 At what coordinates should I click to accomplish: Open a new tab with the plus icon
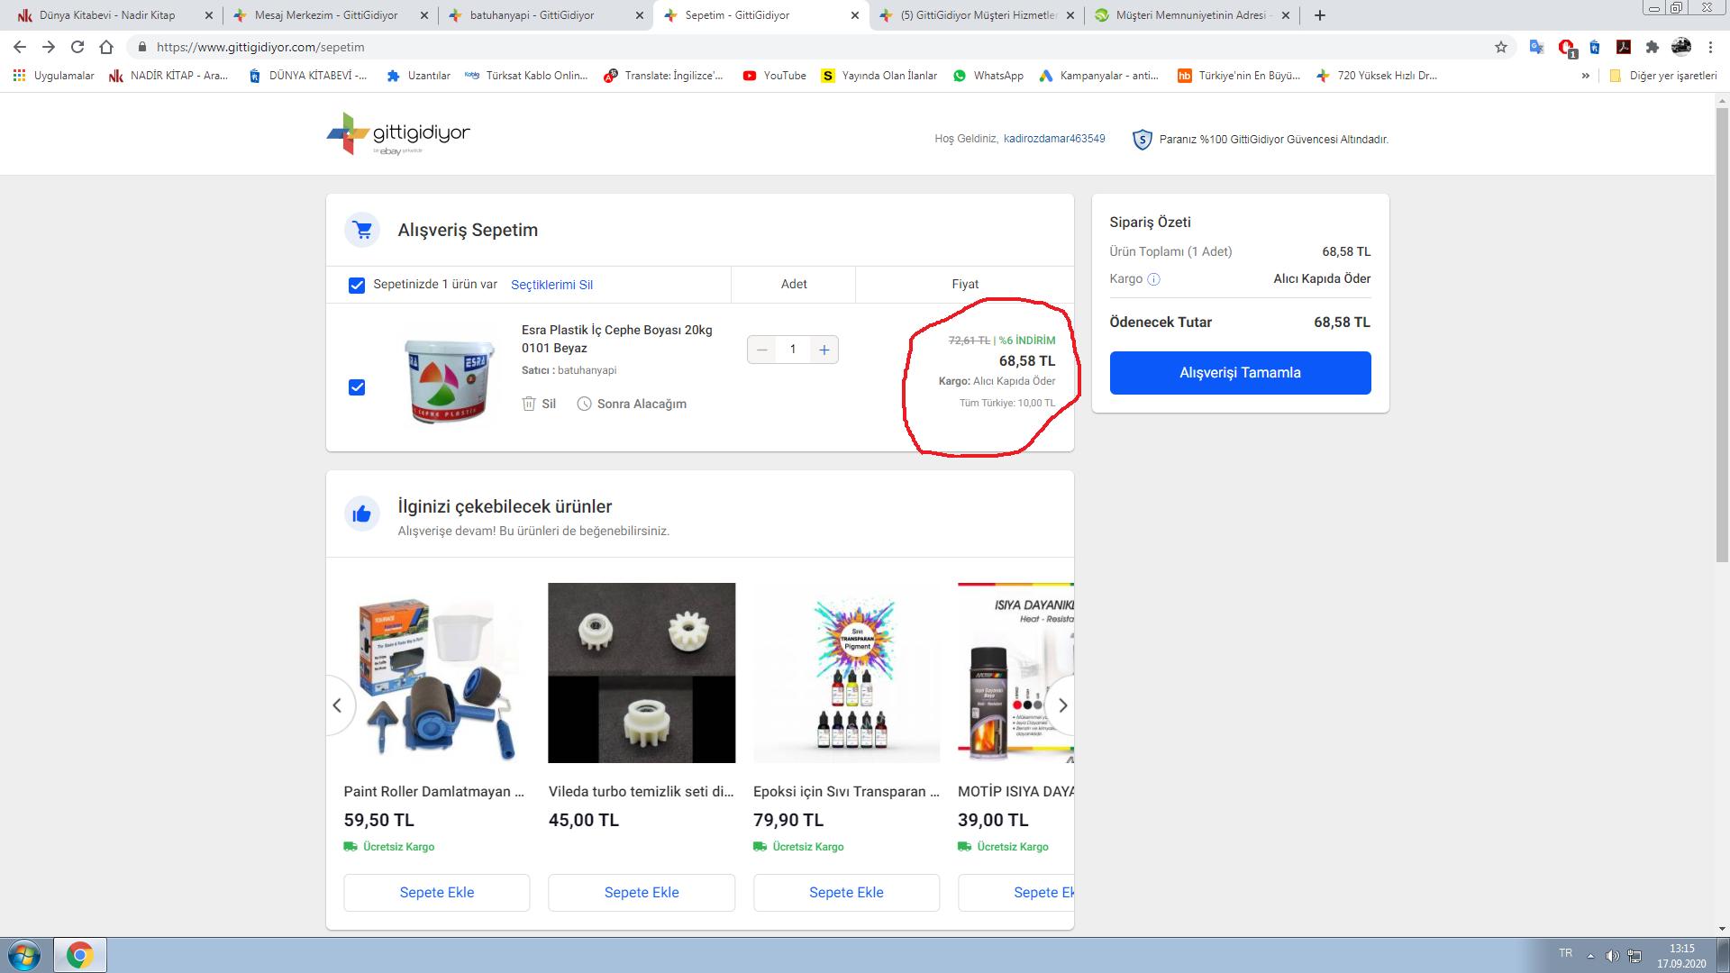1320,15
